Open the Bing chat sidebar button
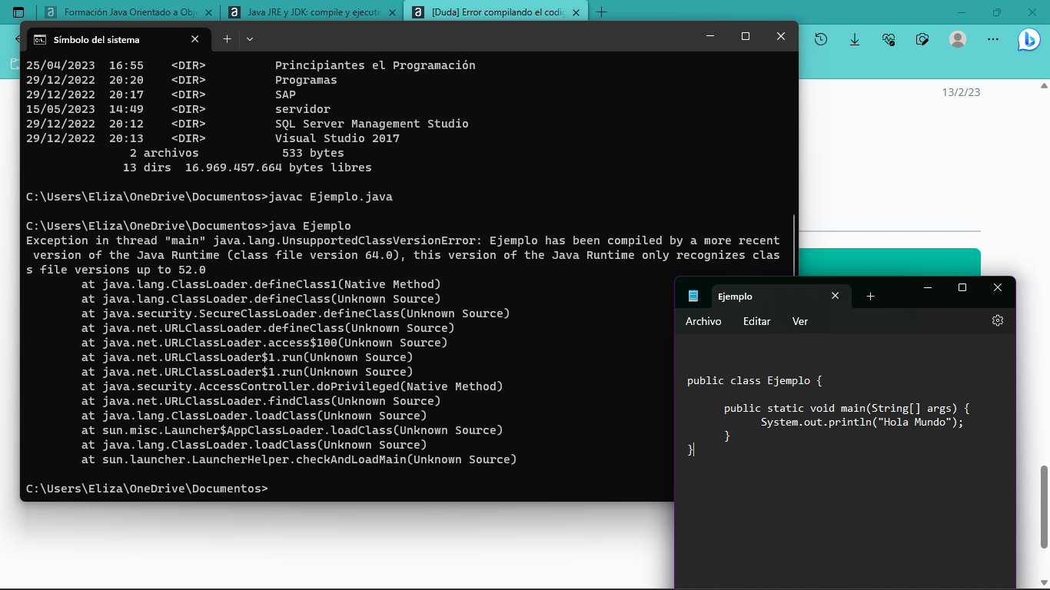 tap(1028, 39)
